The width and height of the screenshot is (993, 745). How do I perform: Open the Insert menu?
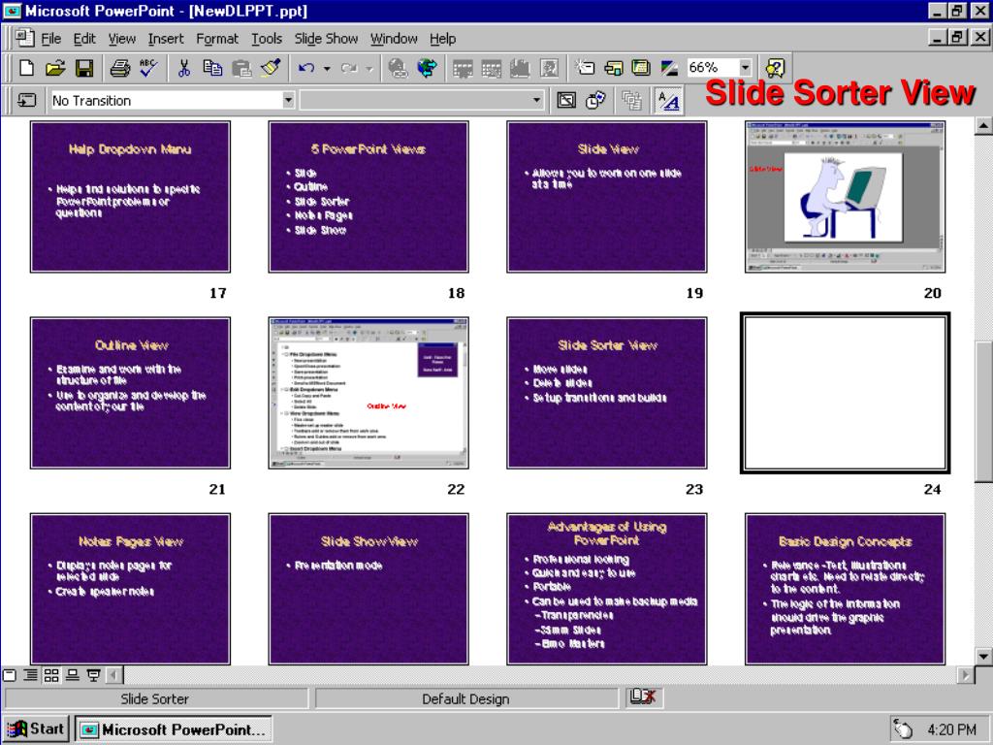166,39
